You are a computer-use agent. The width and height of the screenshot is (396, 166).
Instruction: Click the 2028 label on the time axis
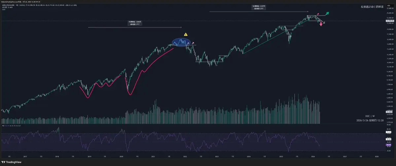377,157
